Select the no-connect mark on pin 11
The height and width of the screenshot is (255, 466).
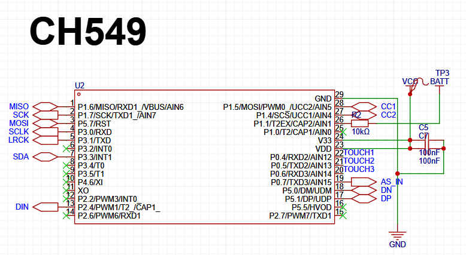pos(66,191)
